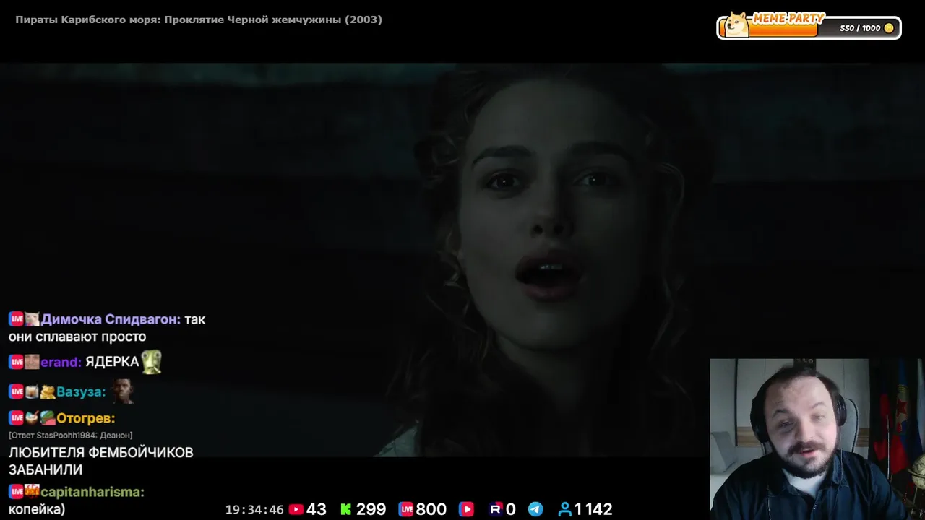
Task: Click the viewers person icon beside 1142
Action: coord(564,509)
